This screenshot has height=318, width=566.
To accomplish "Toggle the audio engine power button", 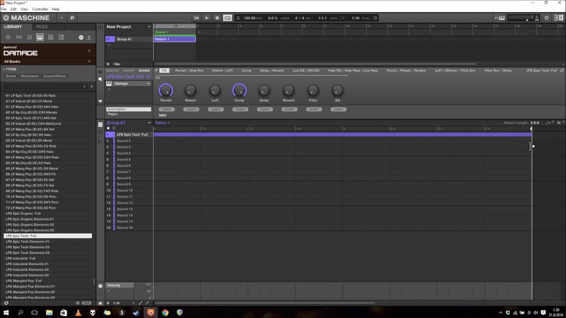I will click(547, 18).
